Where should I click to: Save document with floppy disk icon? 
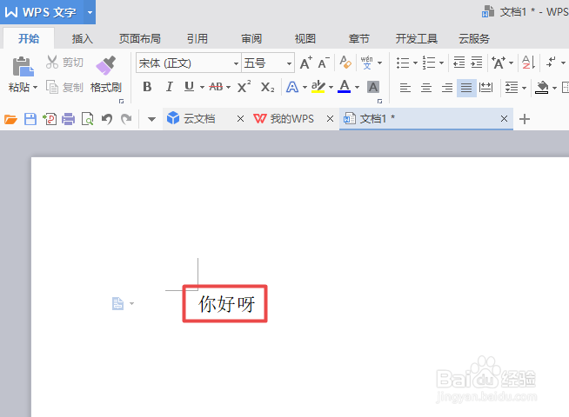tap(30, 119)
